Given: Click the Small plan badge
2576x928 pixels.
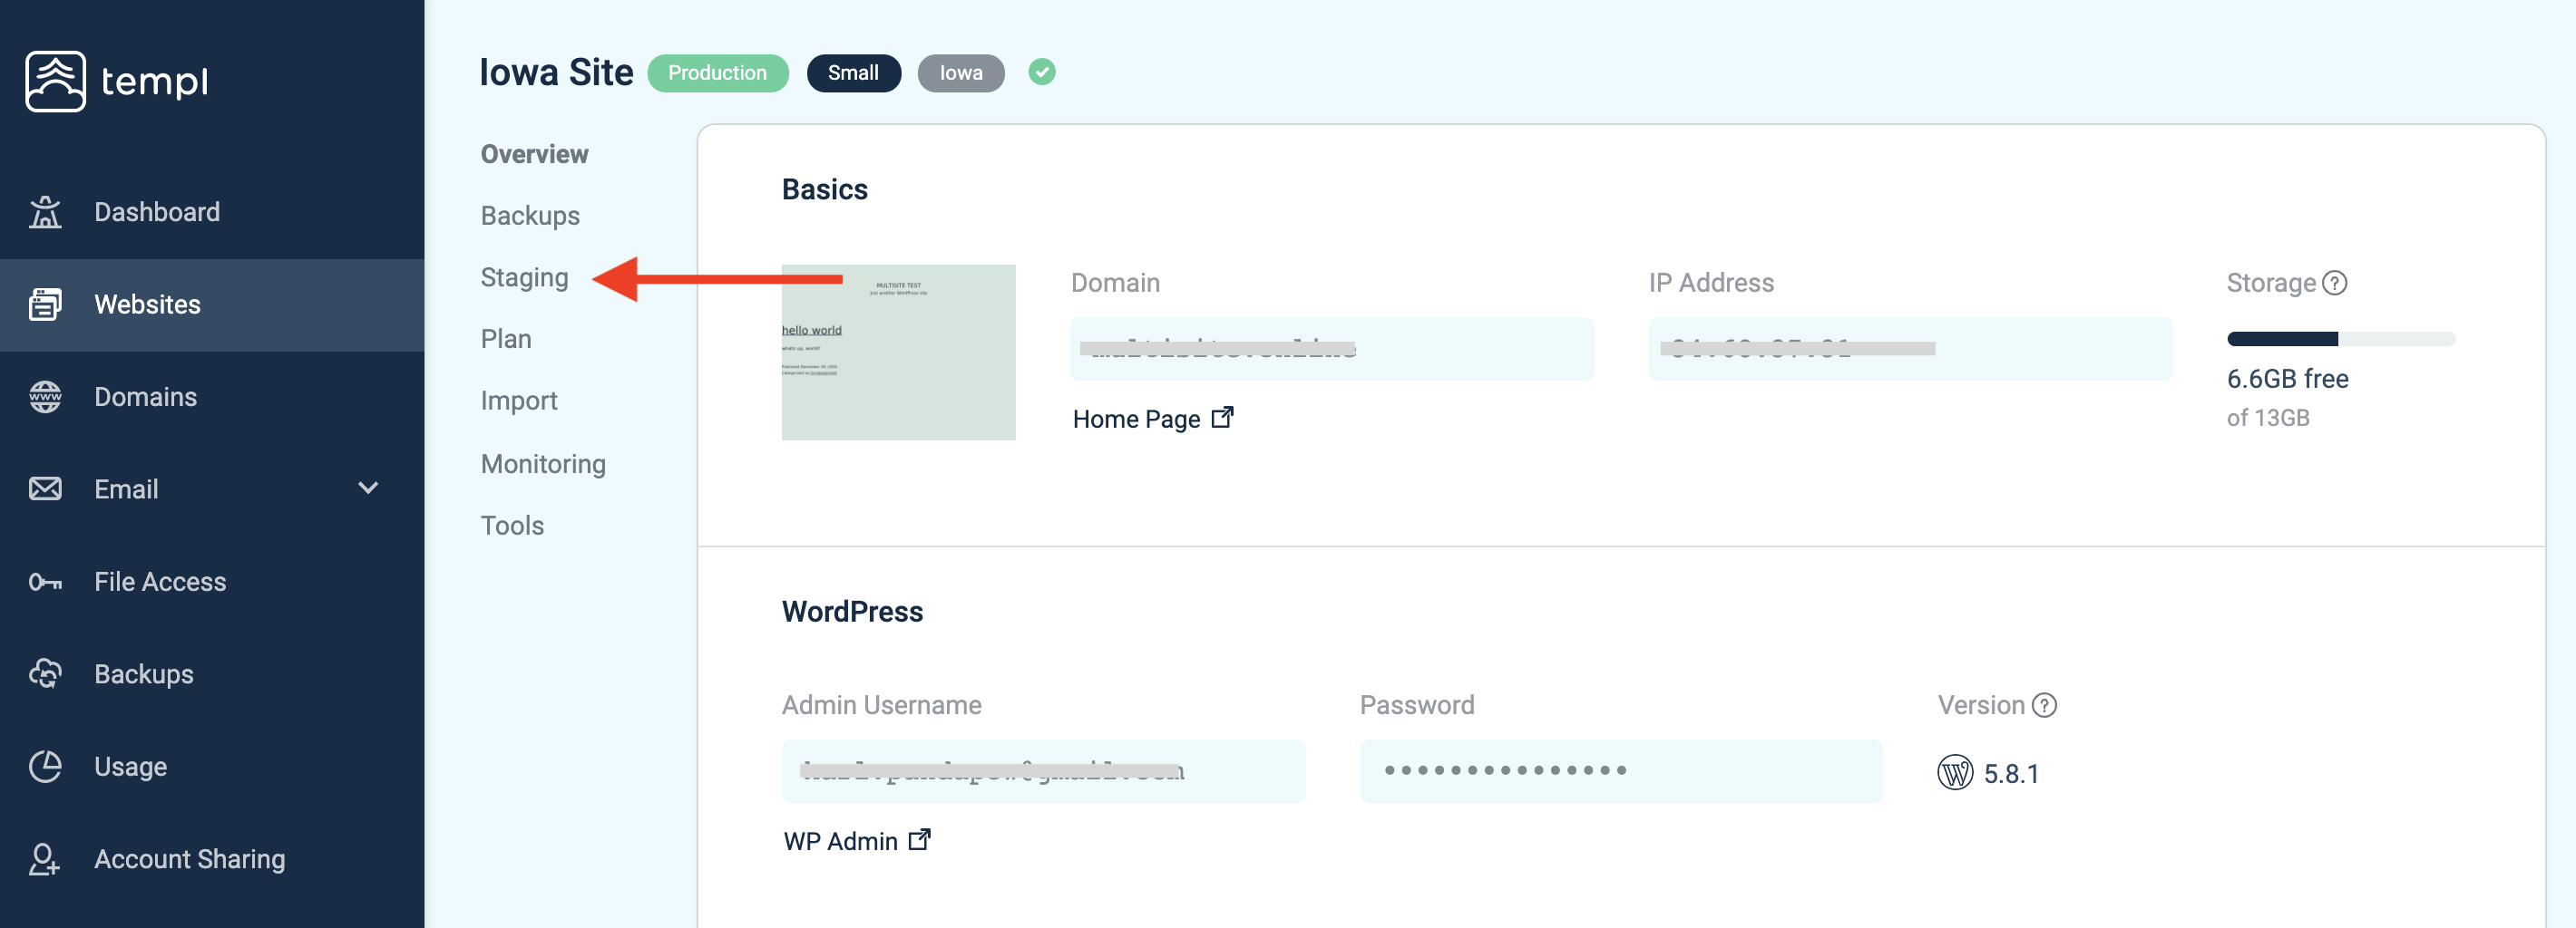Looking at the screenshot, I should [x=853, y=72].
